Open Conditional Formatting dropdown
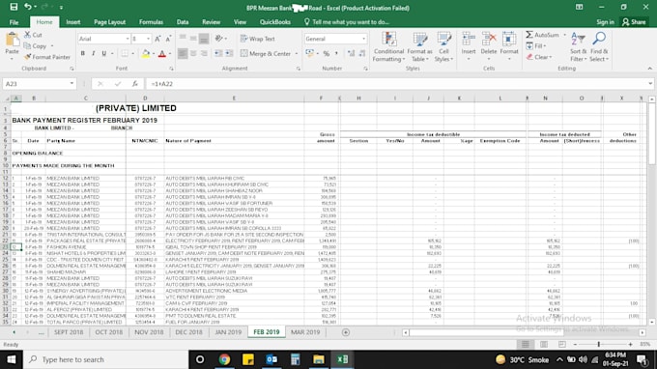 point(388,47)
